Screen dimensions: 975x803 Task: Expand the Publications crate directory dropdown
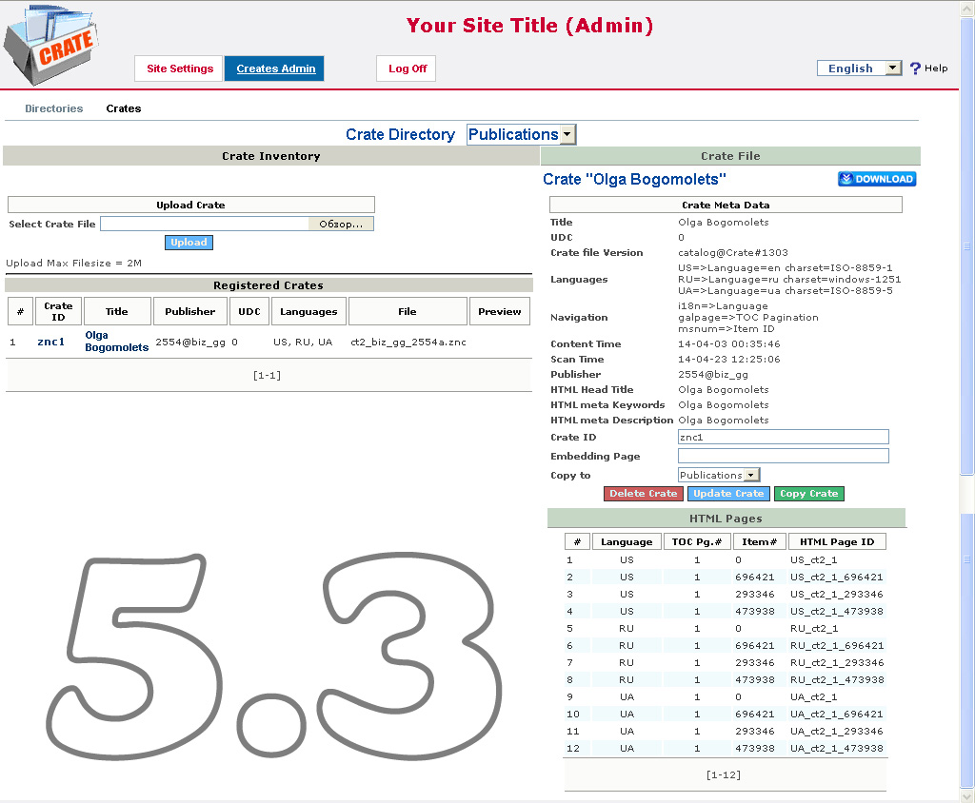tap(521, 135)
